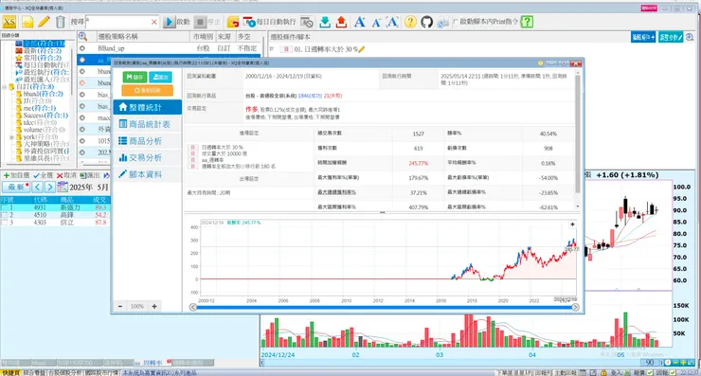
Task: Collapse the 自訂(符合:8) tree node
Action: point(5,87)
